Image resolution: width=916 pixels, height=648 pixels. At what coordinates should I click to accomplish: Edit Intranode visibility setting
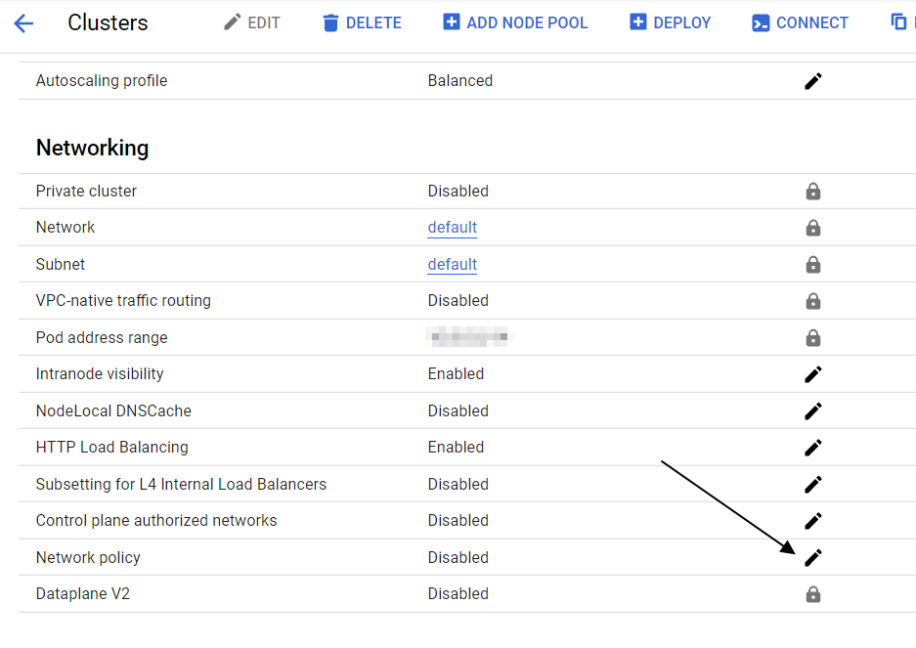click(x=813, y=374)
